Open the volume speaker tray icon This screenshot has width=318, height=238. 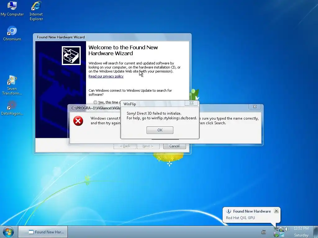[287, 229]
